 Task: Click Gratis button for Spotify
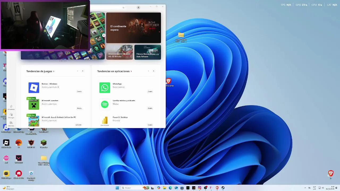click(150, 108)
